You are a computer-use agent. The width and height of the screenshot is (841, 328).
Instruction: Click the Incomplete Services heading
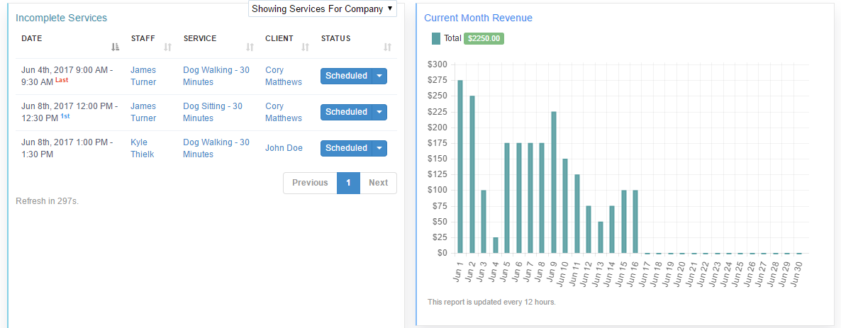(61, 18)
